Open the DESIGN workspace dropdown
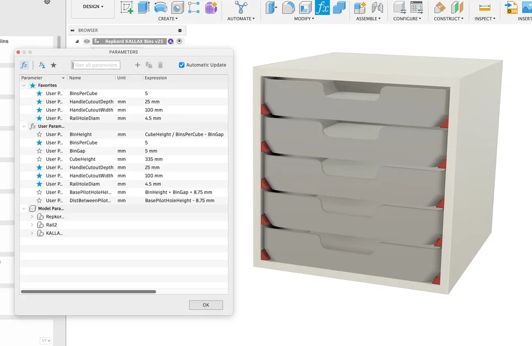 [x=92, y=7]
